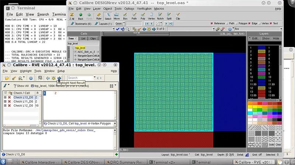Click the blue checkmark icon in DESIGNrev toolbar
The height and width of the screenshot is (165, 295).
point(118,29)
